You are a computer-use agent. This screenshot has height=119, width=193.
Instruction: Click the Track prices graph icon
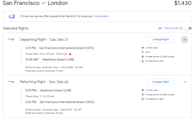[160, 28]
